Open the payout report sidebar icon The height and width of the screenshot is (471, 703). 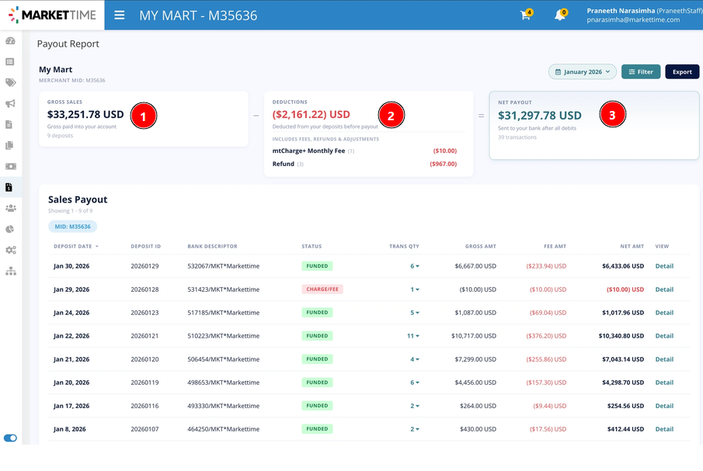point(9,187)
